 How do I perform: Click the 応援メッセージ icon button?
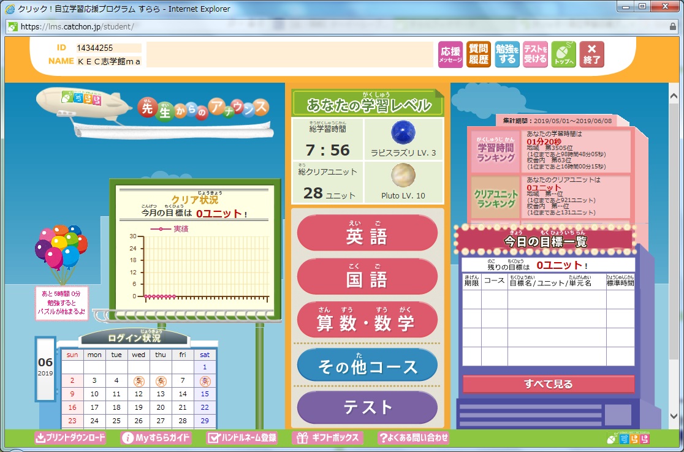[x=450, y=55]
